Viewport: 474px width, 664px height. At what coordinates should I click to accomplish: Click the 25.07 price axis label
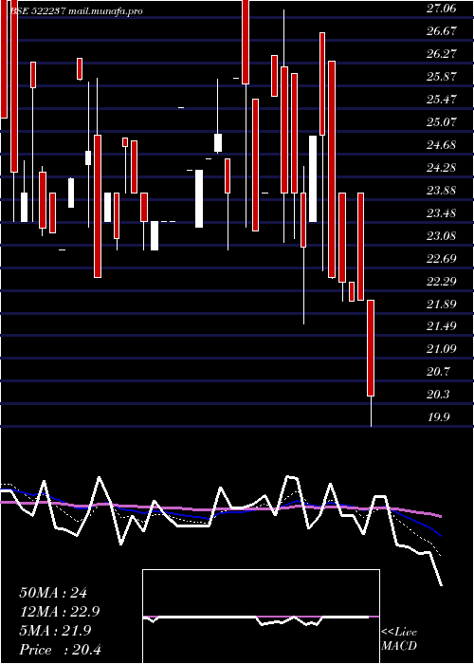click(442, 122)
